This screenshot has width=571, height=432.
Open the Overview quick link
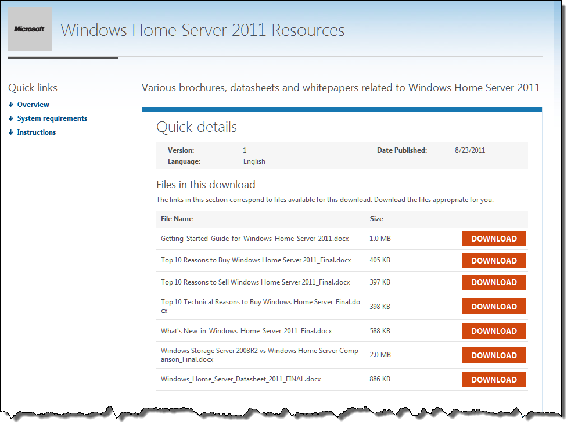(33, 105)
